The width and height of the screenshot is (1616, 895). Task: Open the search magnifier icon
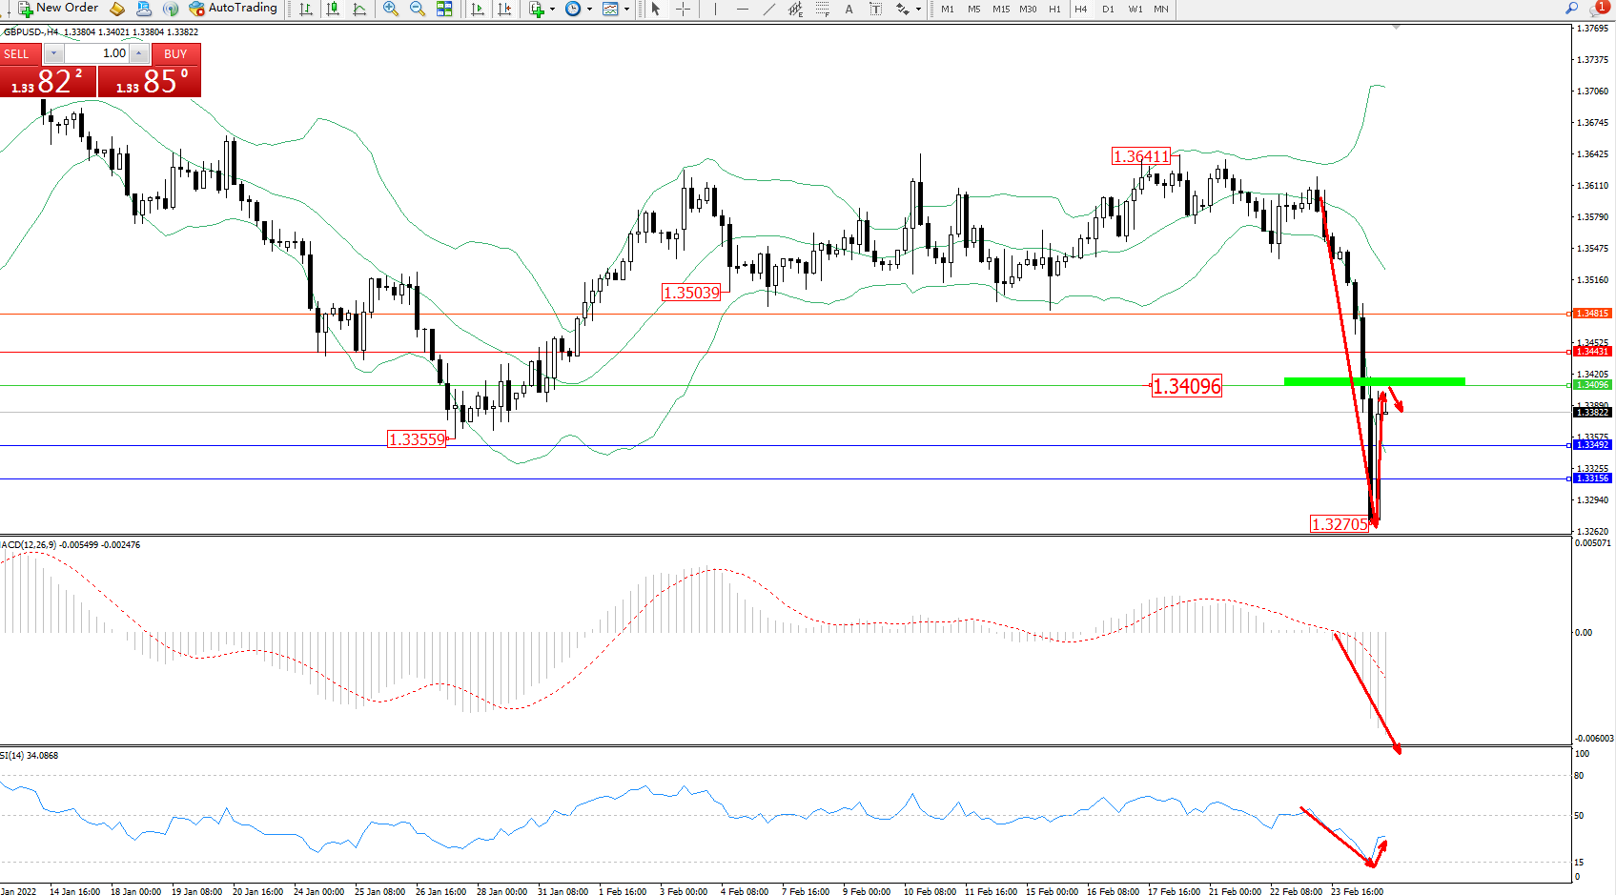[x=1571, y=9]
